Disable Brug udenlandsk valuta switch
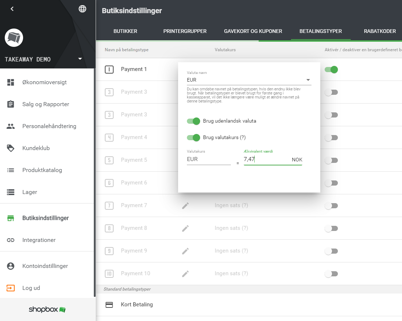402x321 pixels. (x=193, y=121)
